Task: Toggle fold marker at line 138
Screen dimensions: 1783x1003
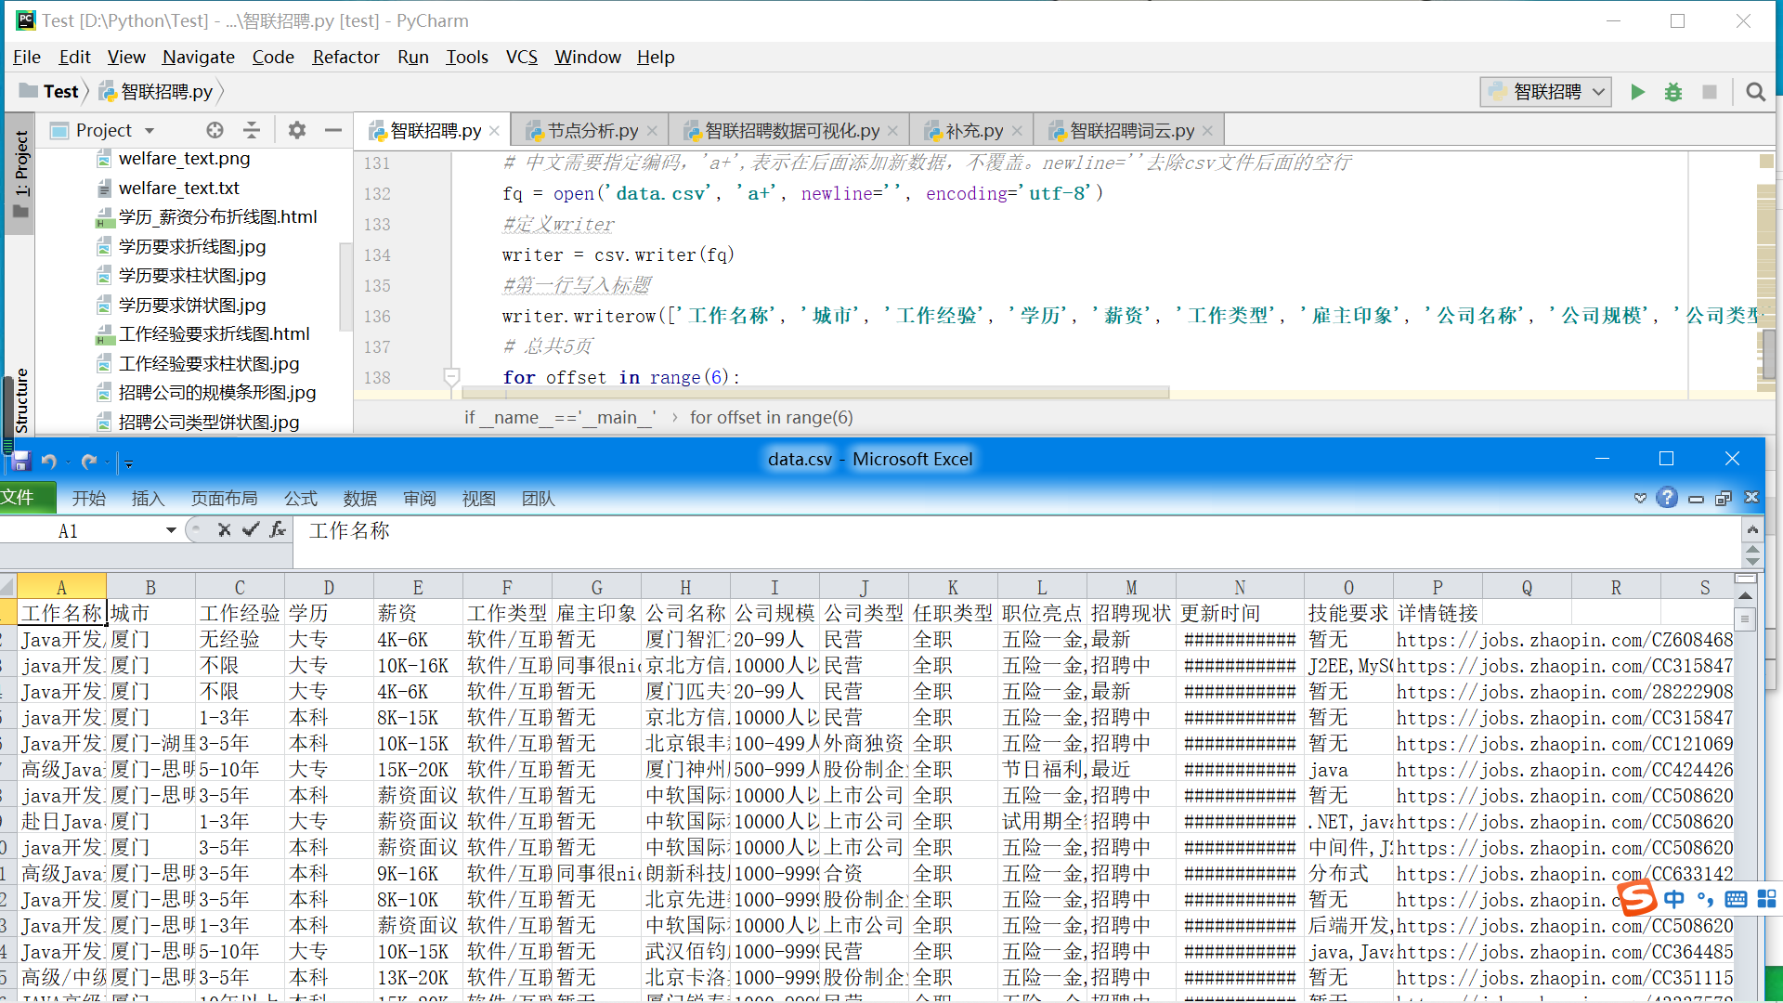Action: point(451,376)
